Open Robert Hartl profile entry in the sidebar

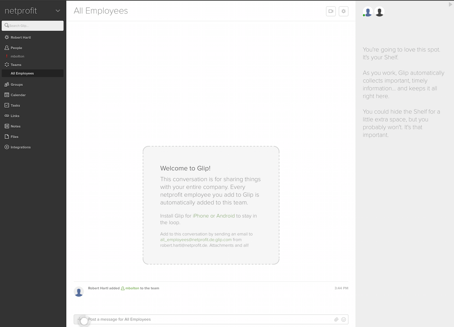click(x=21, y=37)
